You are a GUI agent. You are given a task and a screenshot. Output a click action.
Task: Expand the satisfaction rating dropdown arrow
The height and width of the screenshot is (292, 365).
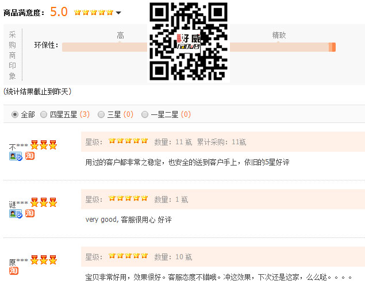pos(118,13)
